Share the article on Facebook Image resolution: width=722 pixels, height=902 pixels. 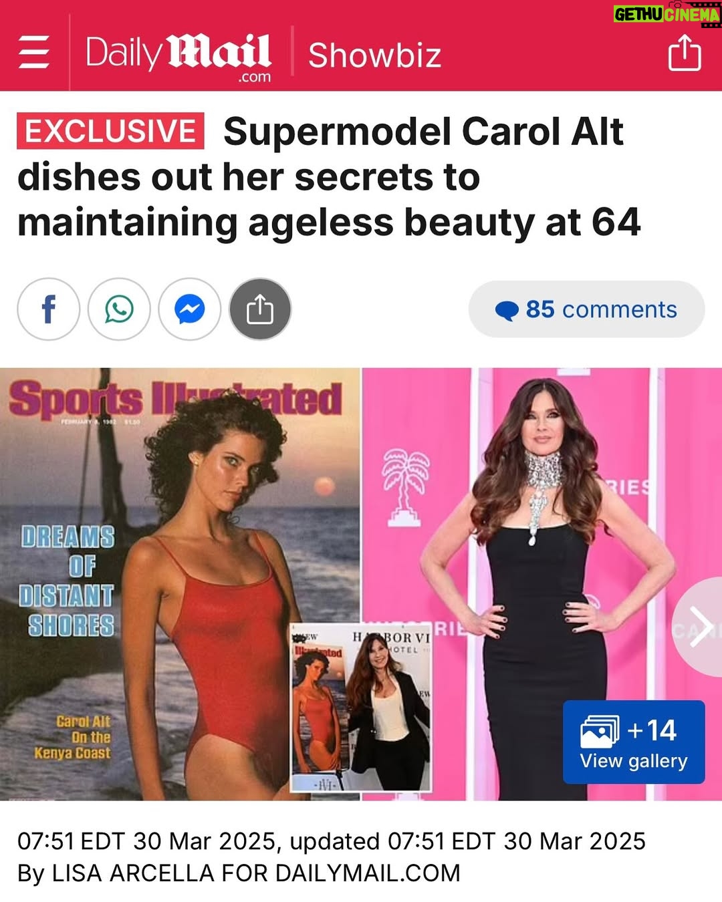point(48,309)
